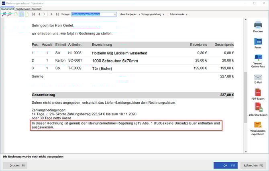Click the Einzelpreis value 28,00 €

point(201,60)
